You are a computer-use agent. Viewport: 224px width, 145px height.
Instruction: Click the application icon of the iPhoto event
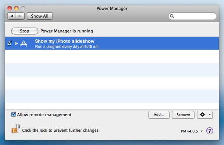(24, 43)
